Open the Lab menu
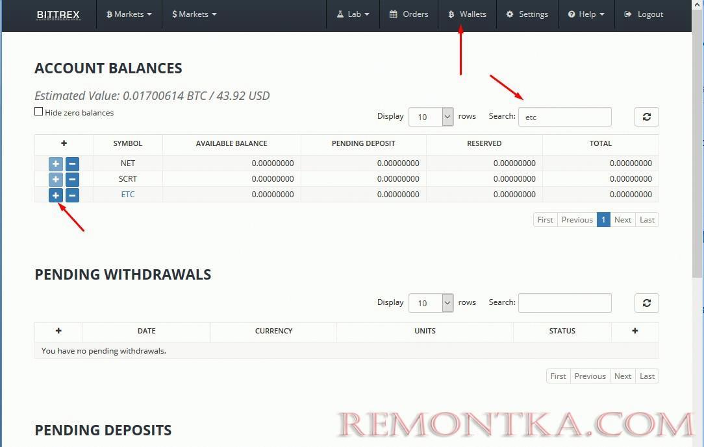 353,14
